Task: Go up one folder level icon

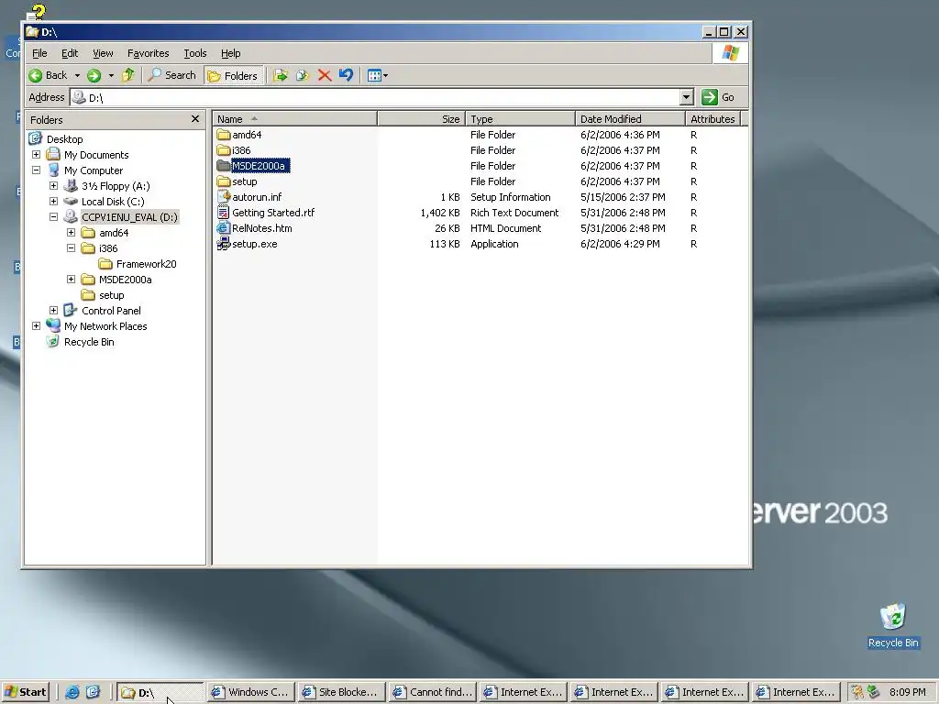Action: pos(128,75)
